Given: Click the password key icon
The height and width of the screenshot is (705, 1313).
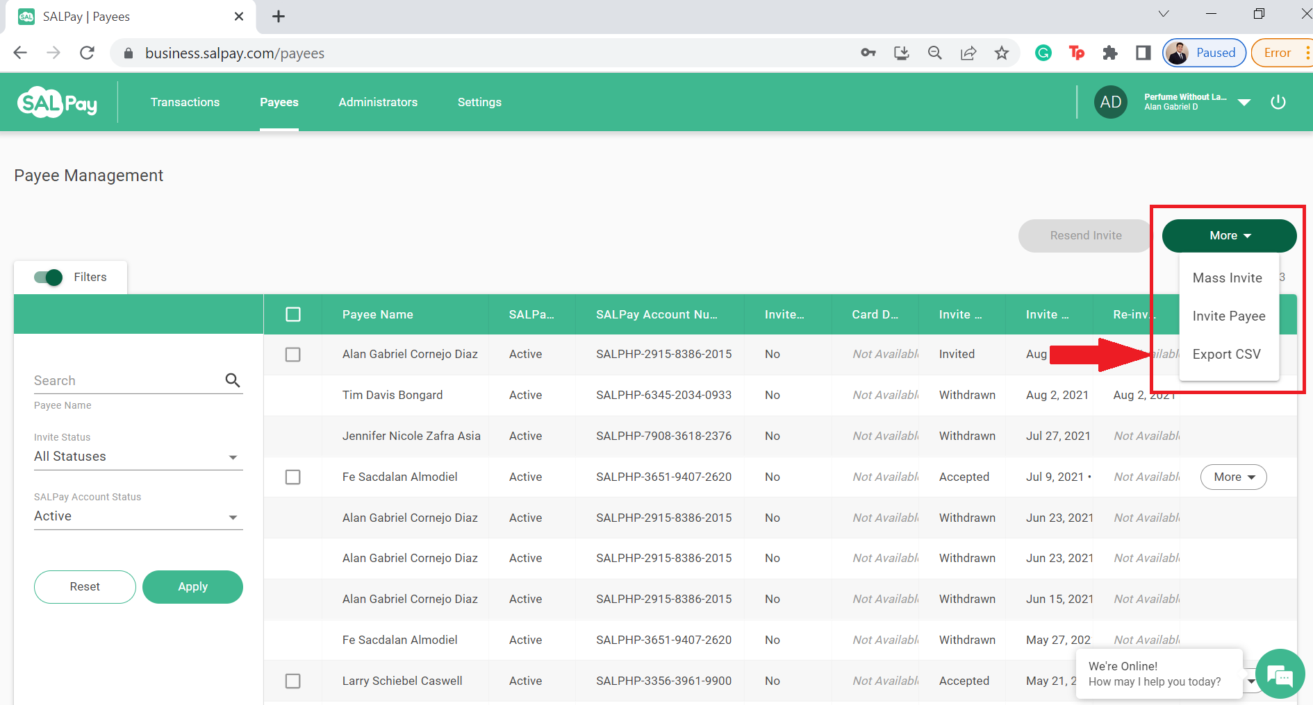Looking at the screenshot, I should (868, 53).
